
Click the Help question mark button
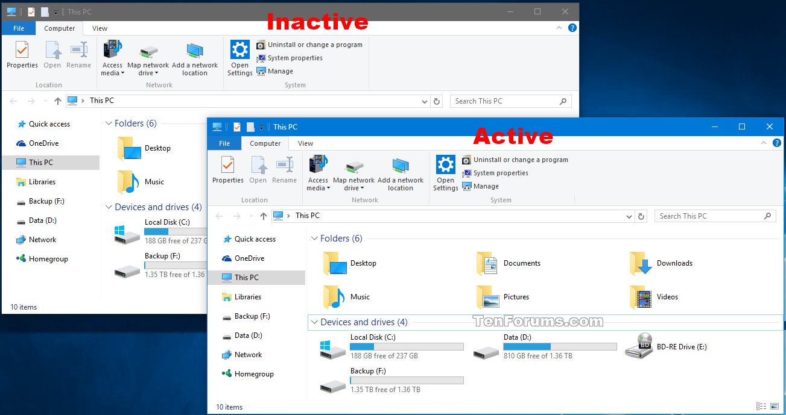777,143
